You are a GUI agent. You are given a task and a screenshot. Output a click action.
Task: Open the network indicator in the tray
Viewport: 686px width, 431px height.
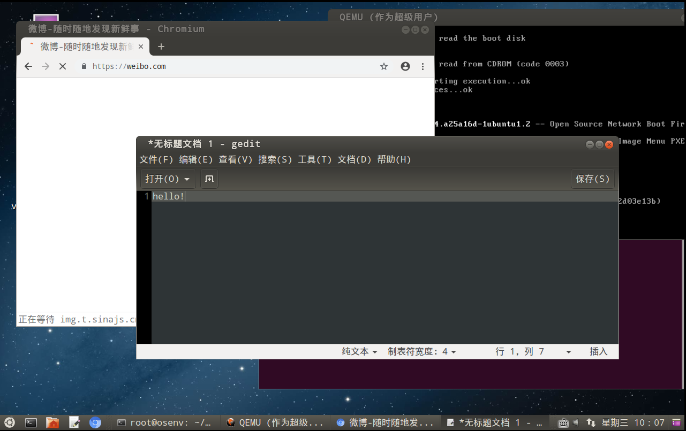click(x=591, y=422)
